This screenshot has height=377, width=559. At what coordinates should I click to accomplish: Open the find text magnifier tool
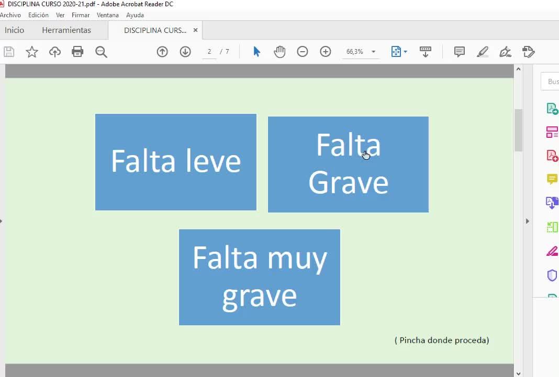click(101, 52)
